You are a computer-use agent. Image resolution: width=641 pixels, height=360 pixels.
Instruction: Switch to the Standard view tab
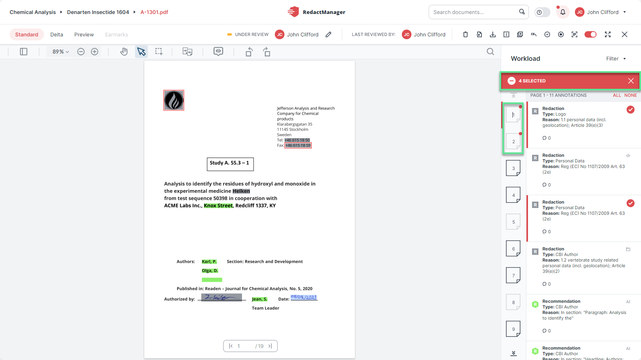(x=27, y=34)
